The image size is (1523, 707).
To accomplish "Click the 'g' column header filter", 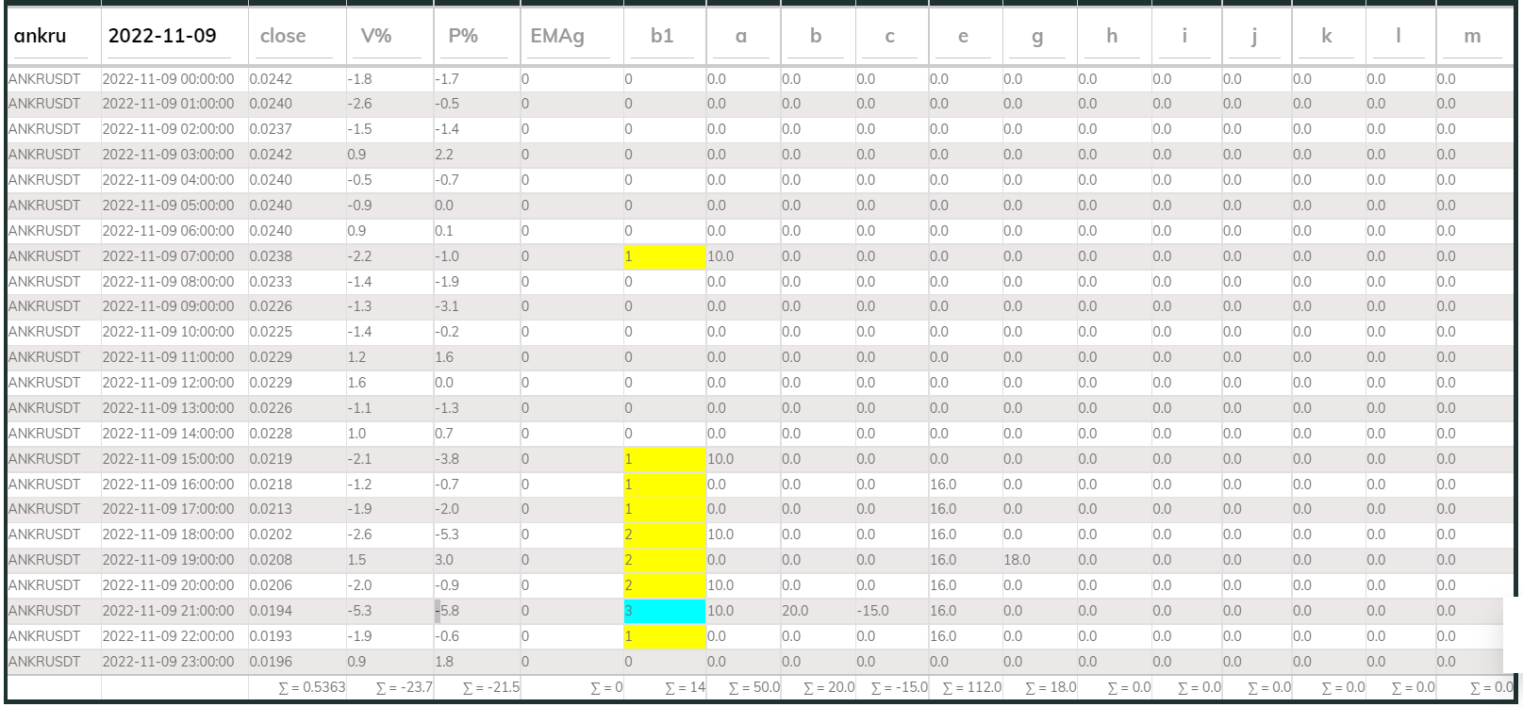I will [x=1037, y=36].
